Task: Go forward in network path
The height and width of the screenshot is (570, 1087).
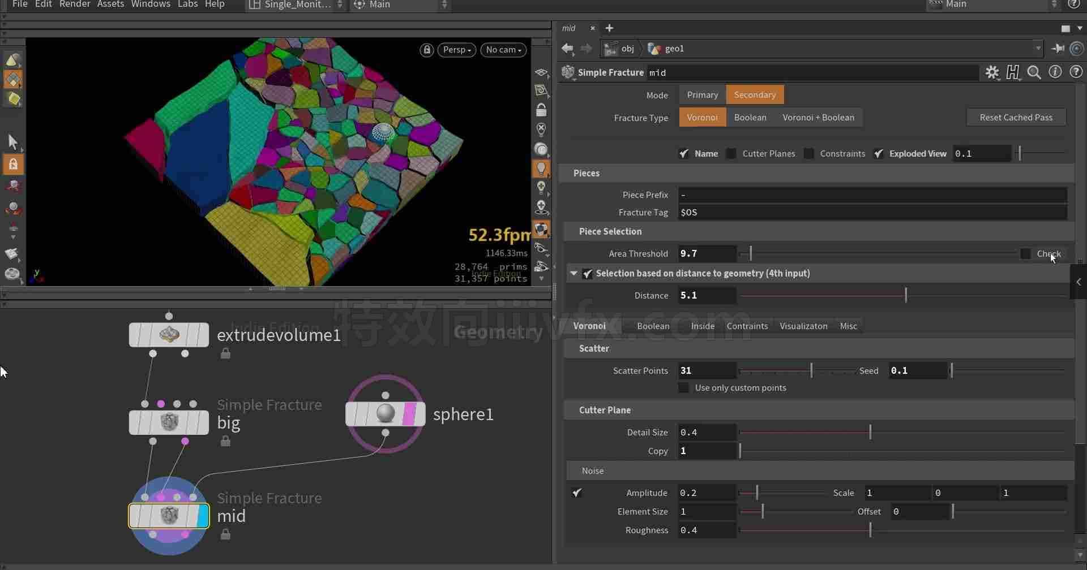Action: tap(587, 49)
